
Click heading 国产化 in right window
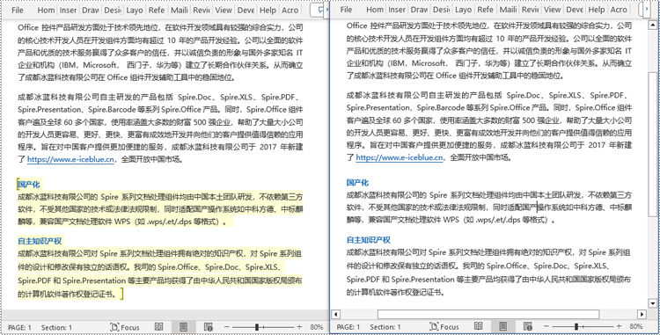(x=357, y=182)
